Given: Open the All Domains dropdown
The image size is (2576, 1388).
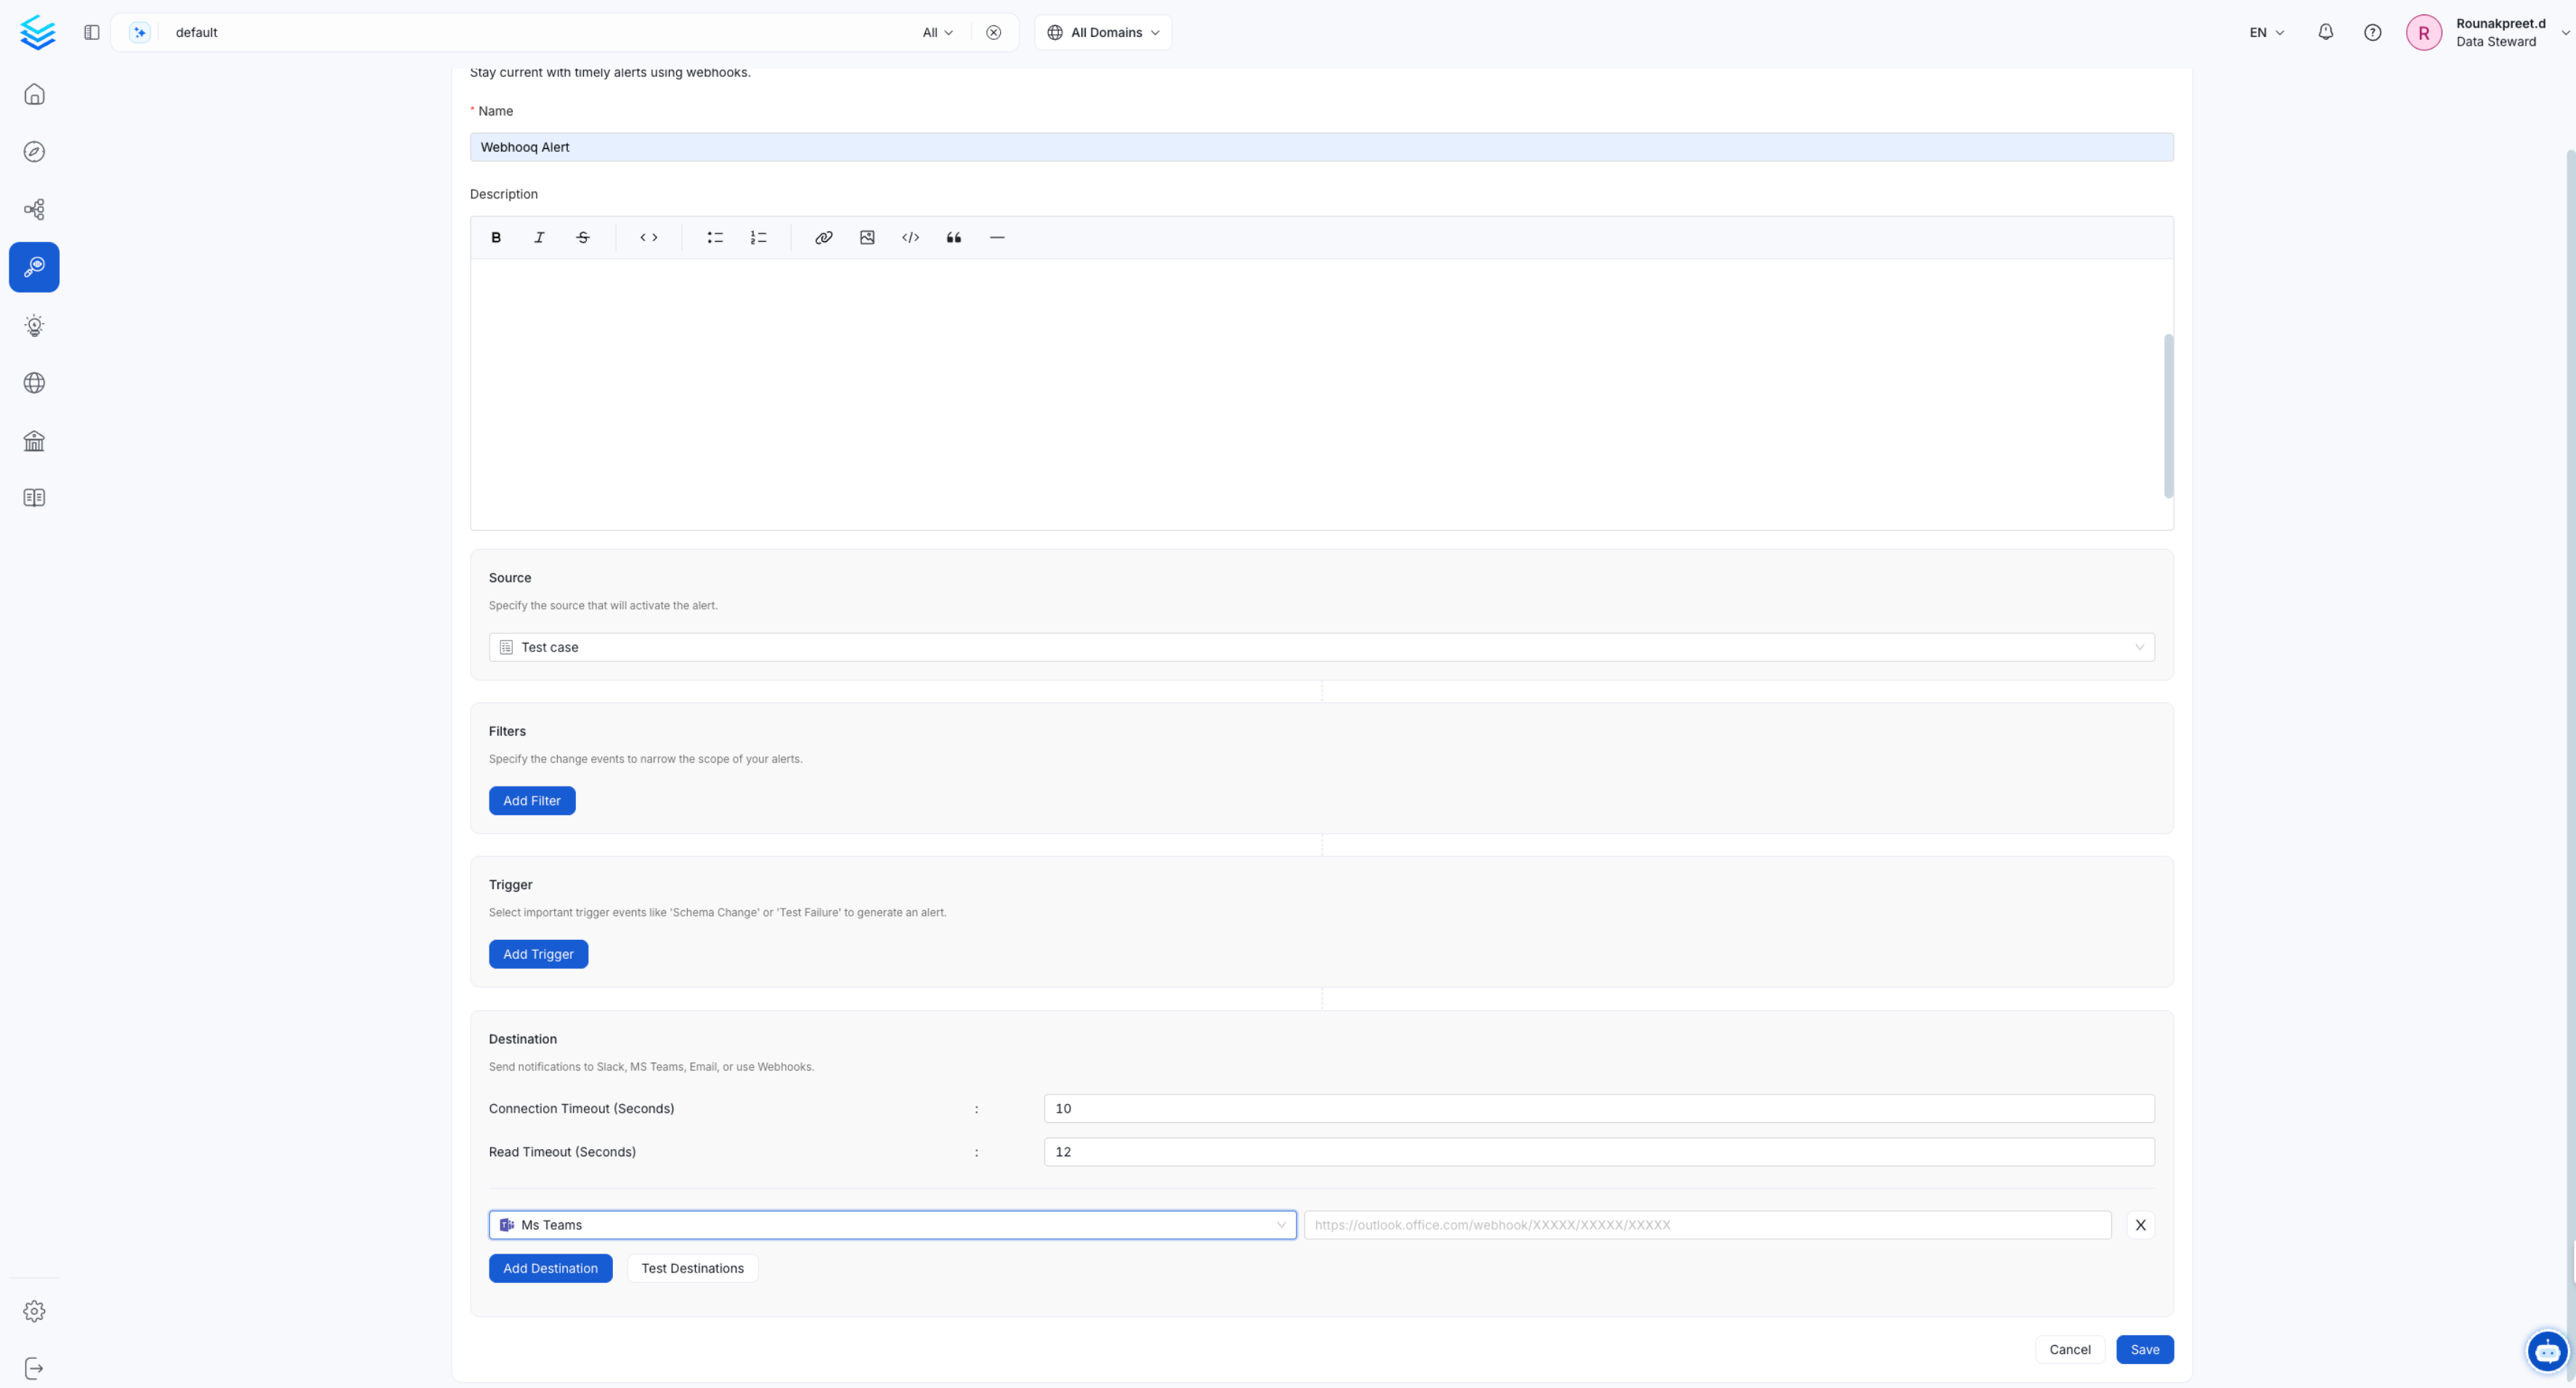Looking at the screenshot, I should click(x=1102, y=32).
